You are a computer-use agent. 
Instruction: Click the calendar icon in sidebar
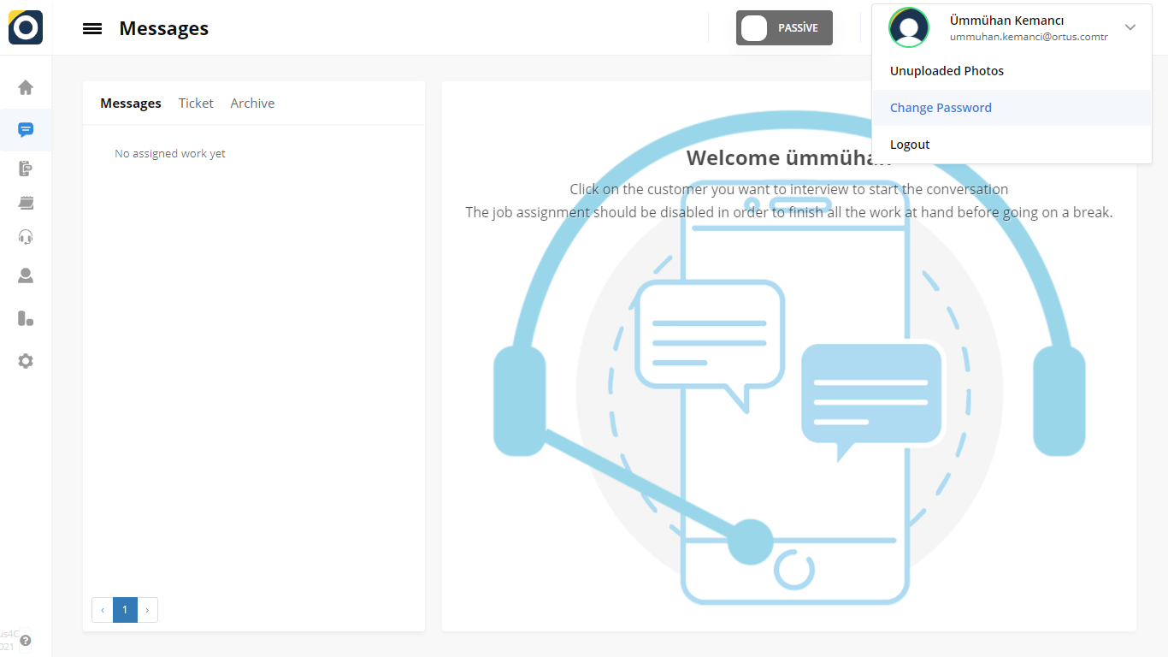pos(26,203)
